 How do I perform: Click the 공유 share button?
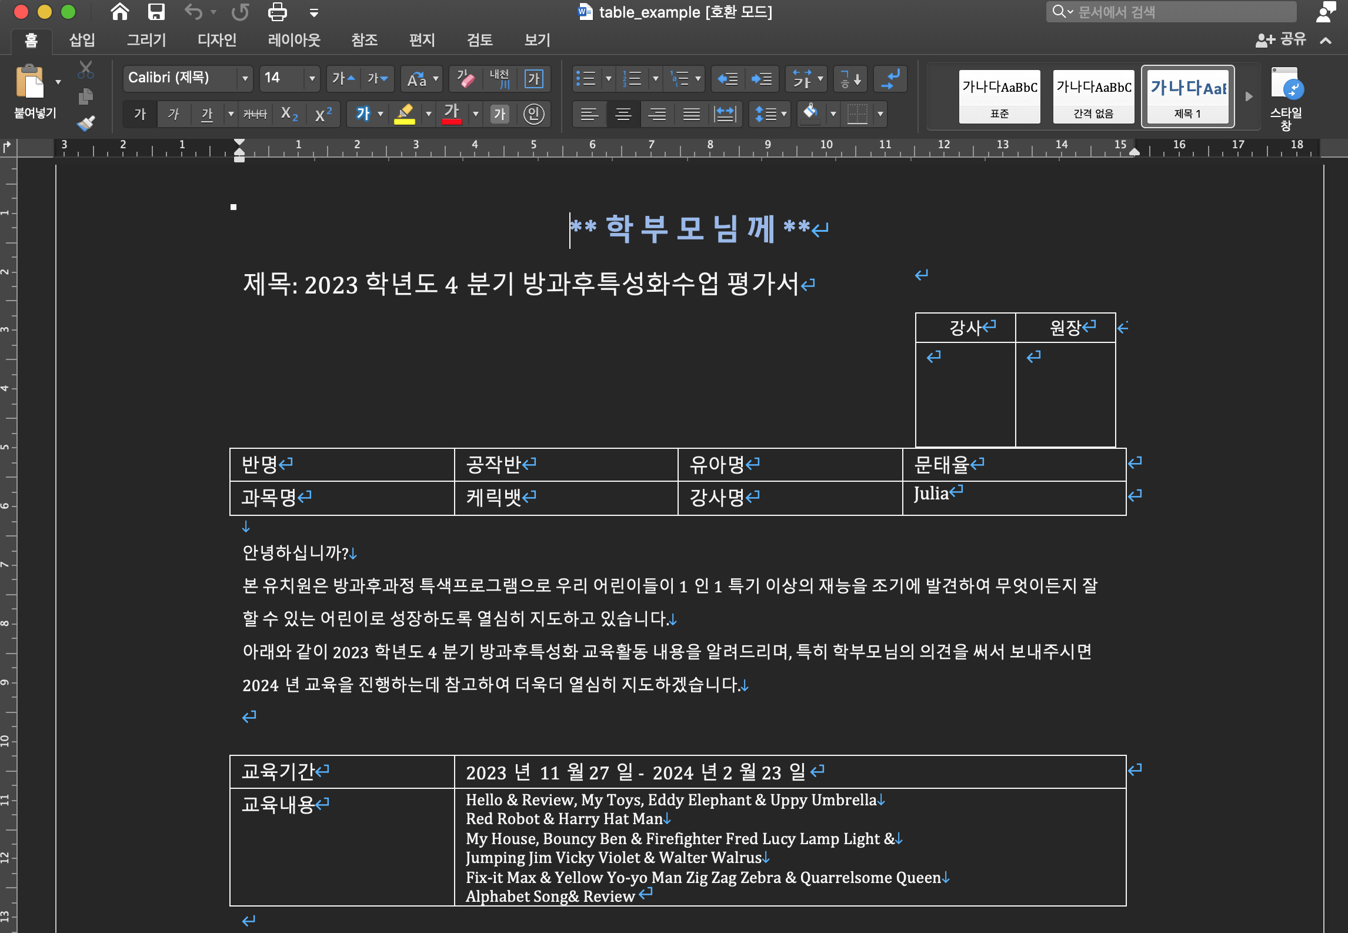(x=1282, y=39)
